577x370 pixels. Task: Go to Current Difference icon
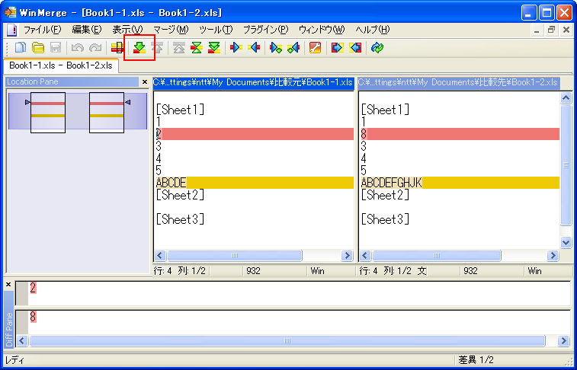pyautogui.click(x=197, y=48)
